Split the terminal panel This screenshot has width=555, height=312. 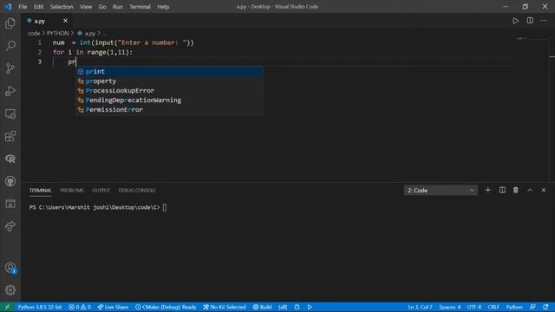coord(502,190)
